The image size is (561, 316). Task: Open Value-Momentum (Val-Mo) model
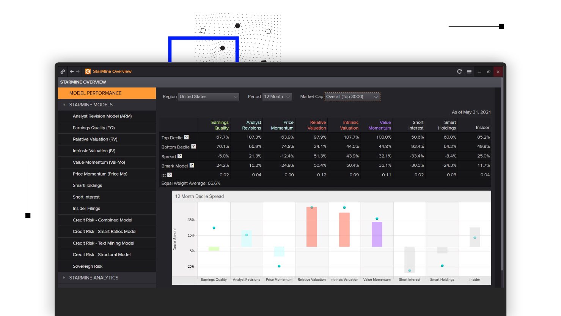click(x=107, y=162)
